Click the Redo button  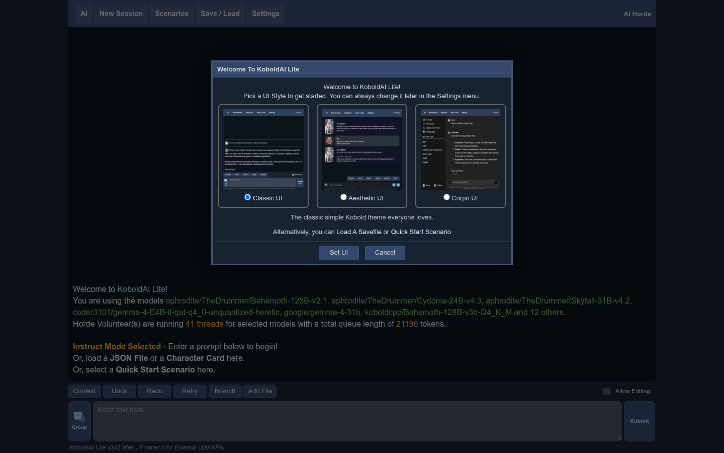tap(155, 391)
